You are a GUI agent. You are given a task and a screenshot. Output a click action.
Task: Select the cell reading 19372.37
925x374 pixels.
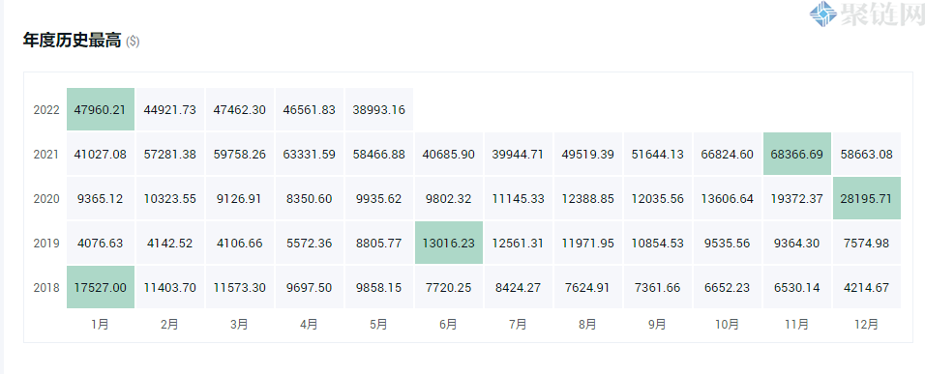(797, 198)
